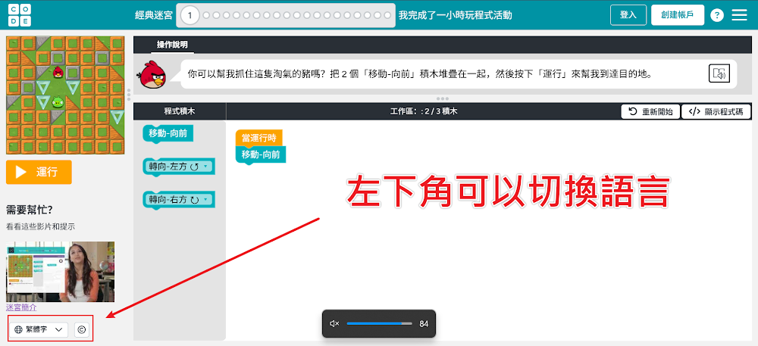Viewport: 758px width, 346px height.
Task: Click the text-to-speech speaker icon in instructions
Action: click(719, 74)
